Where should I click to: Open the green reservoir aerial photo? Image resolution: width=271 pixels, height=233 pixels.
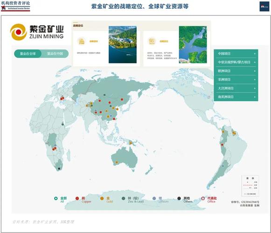pos(193,45)
